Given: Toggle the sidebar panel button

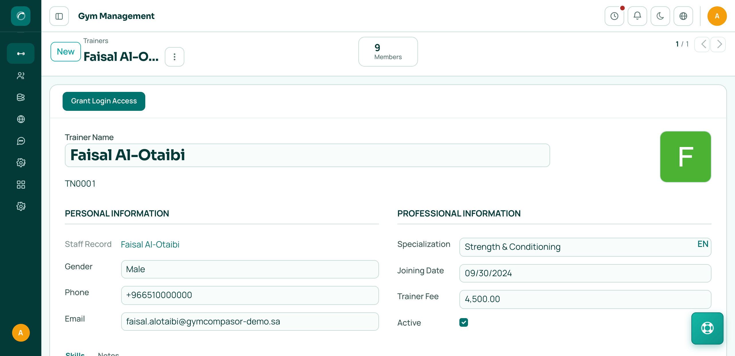Looking at the screenshot, I should coord(59,16).
